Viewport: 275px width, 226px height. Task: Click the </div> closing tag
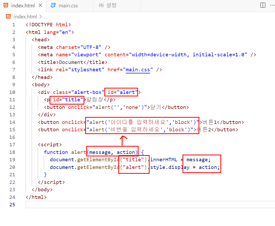[x=47, y=115]
